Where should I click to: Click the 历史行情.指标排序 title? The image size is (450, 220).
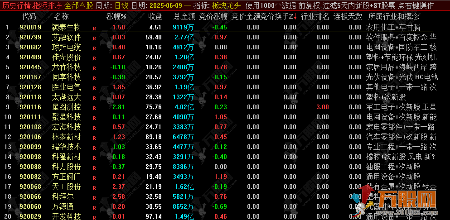tap(32, 5)
